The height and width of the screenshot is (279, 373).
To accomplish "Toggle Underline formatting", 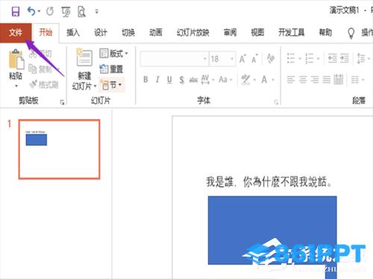I will point(169,80).
